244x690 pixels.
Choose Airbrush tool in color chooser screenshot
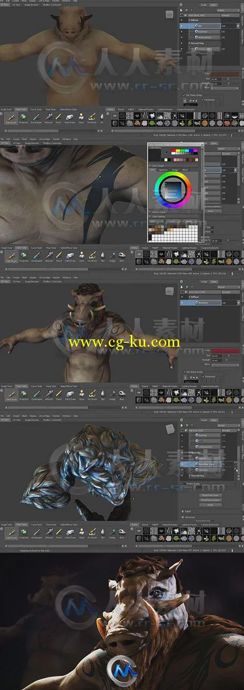pos(49,256)
